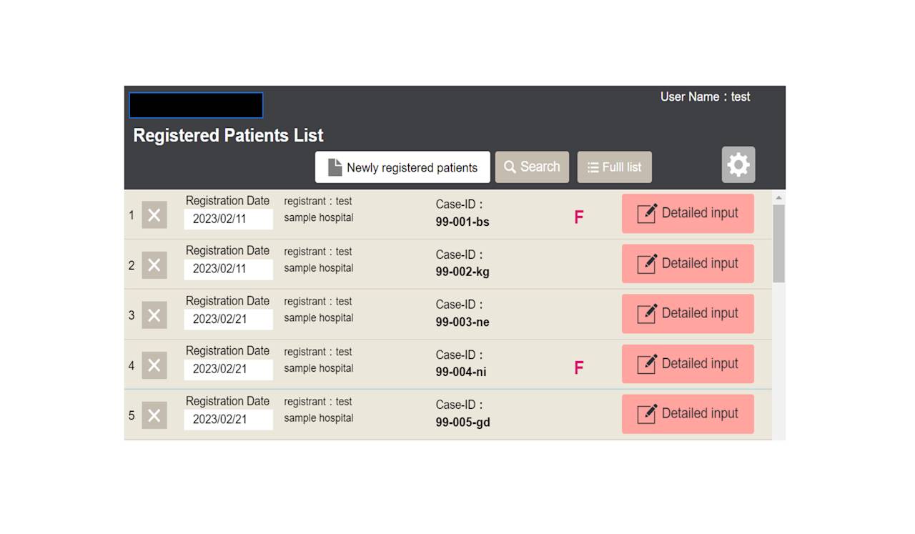Delete patient row 1 with X icon
The width and height of the screenshot is (915, 534).
(154, 214)
